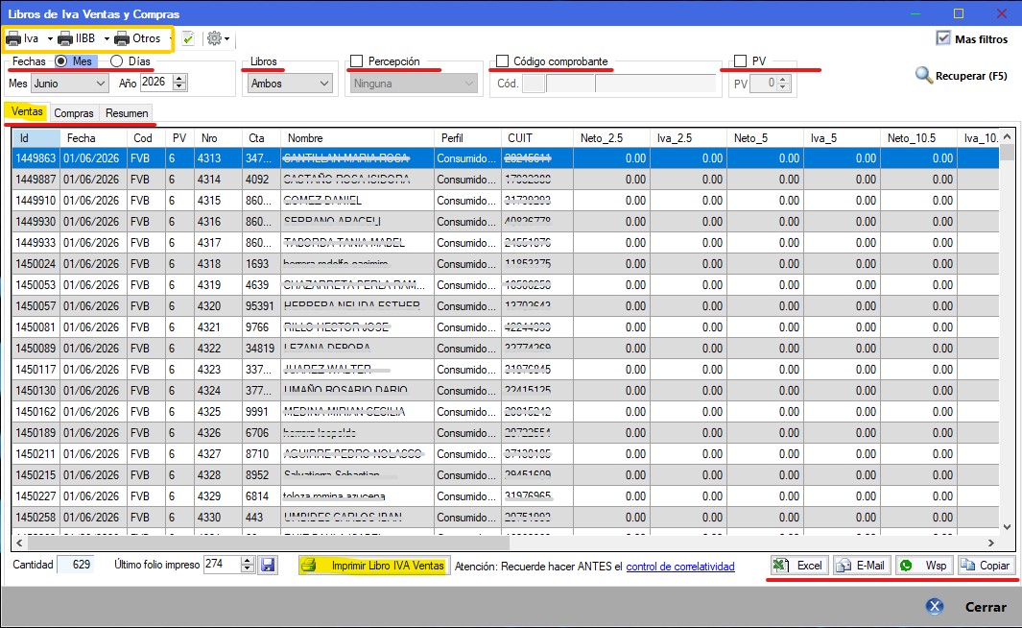Image resolution: width=1022 pixels, height=628 pixels.
Task: Click the Nombre column header
Action: tap(357, 138)
